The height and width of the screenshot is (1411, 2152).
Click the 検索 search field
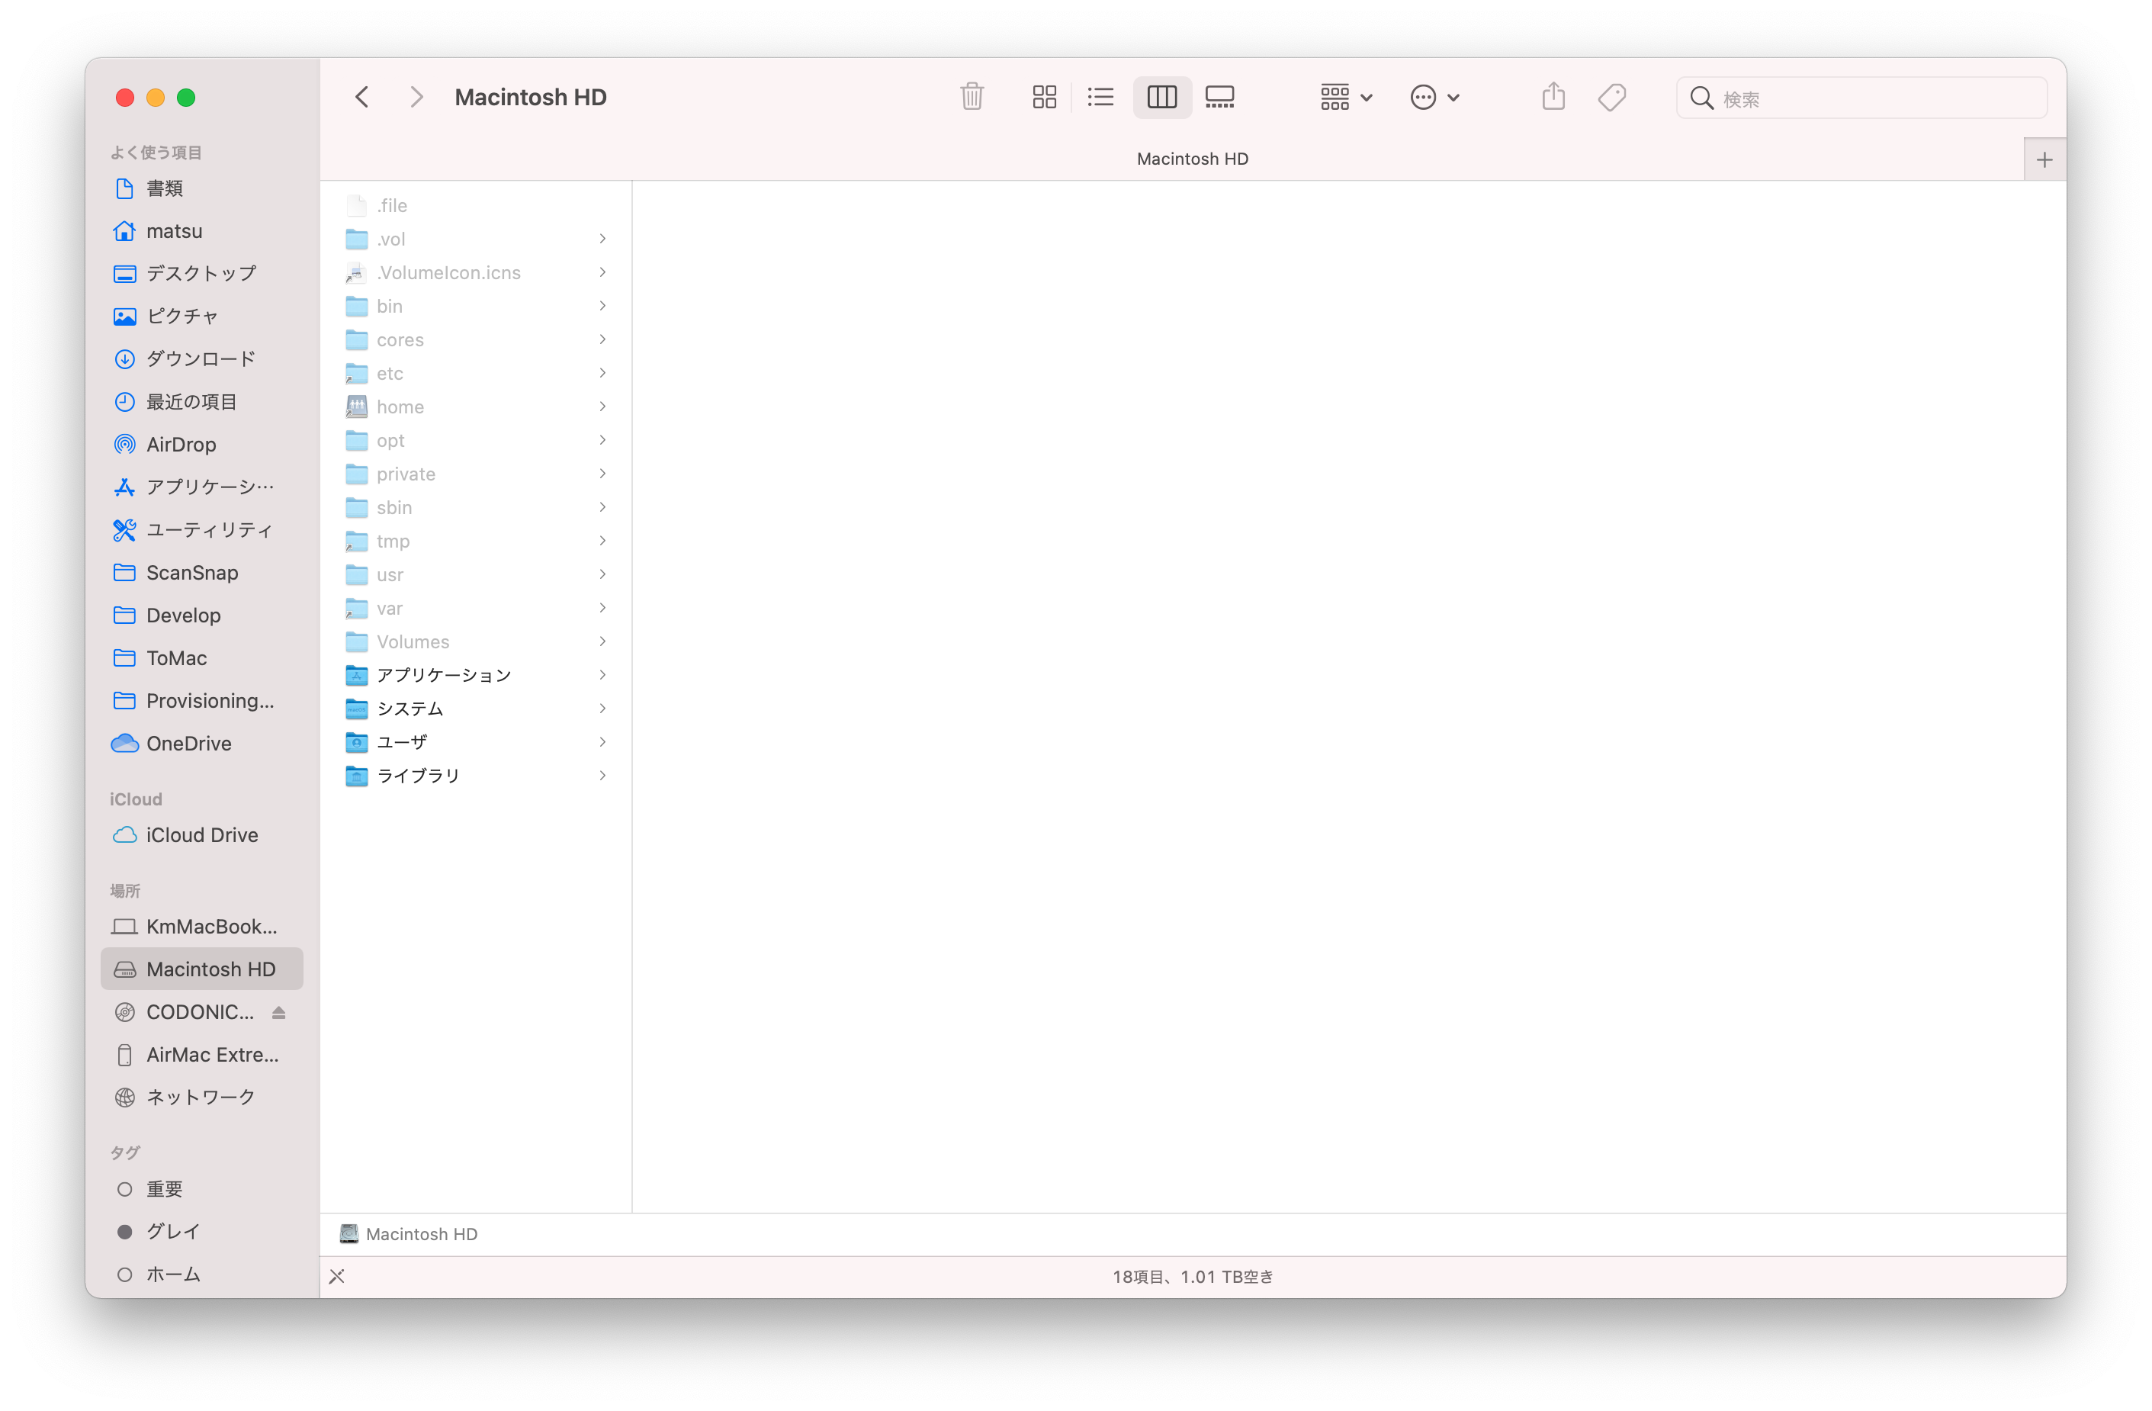1861,98
